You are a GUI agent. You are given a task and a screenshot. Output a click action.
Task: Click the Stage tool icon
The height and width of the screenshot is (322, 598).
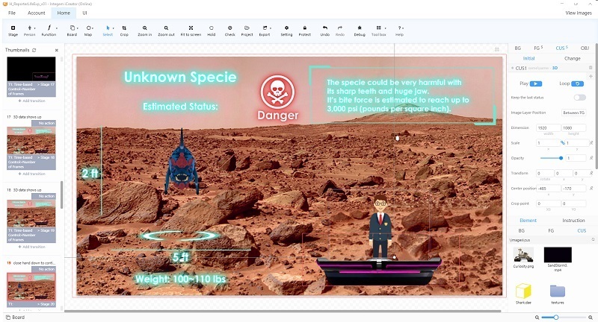[x=13, y=28]
